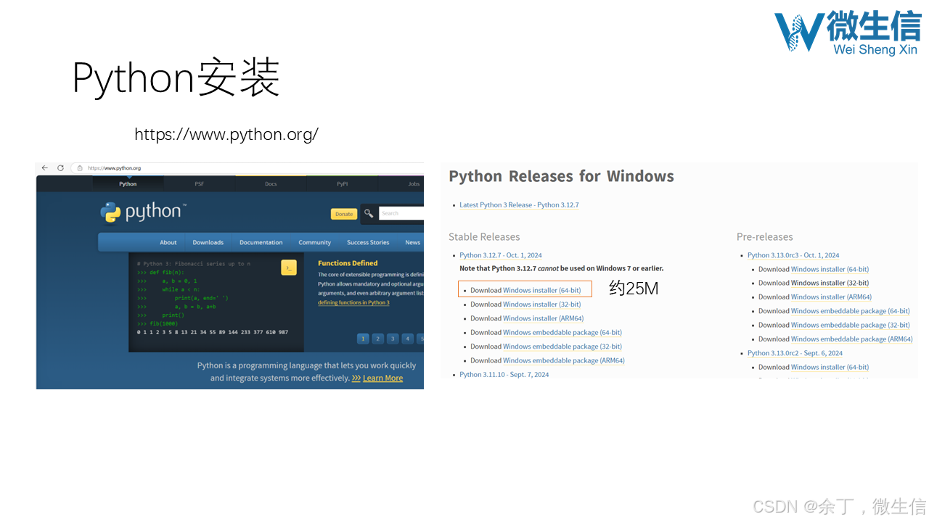Open the News menu item
Screen dimensions: 929x522
pyautogui.click(x=412, y=242)
